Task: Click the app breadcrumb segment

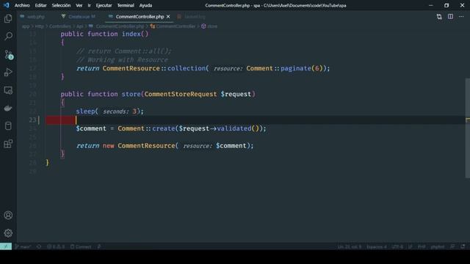Action: coord(26,26)
